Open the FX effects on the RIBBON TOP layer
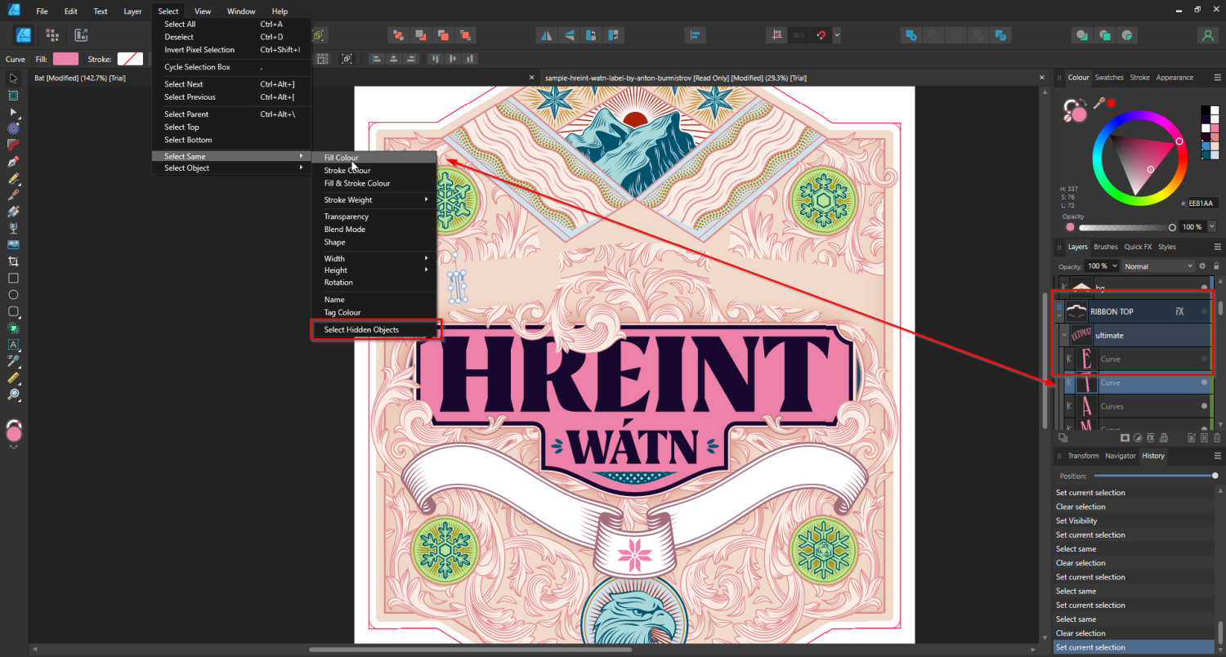Screen dimensions: 1226x657 pyautogui.click(x=1179, y=311)
